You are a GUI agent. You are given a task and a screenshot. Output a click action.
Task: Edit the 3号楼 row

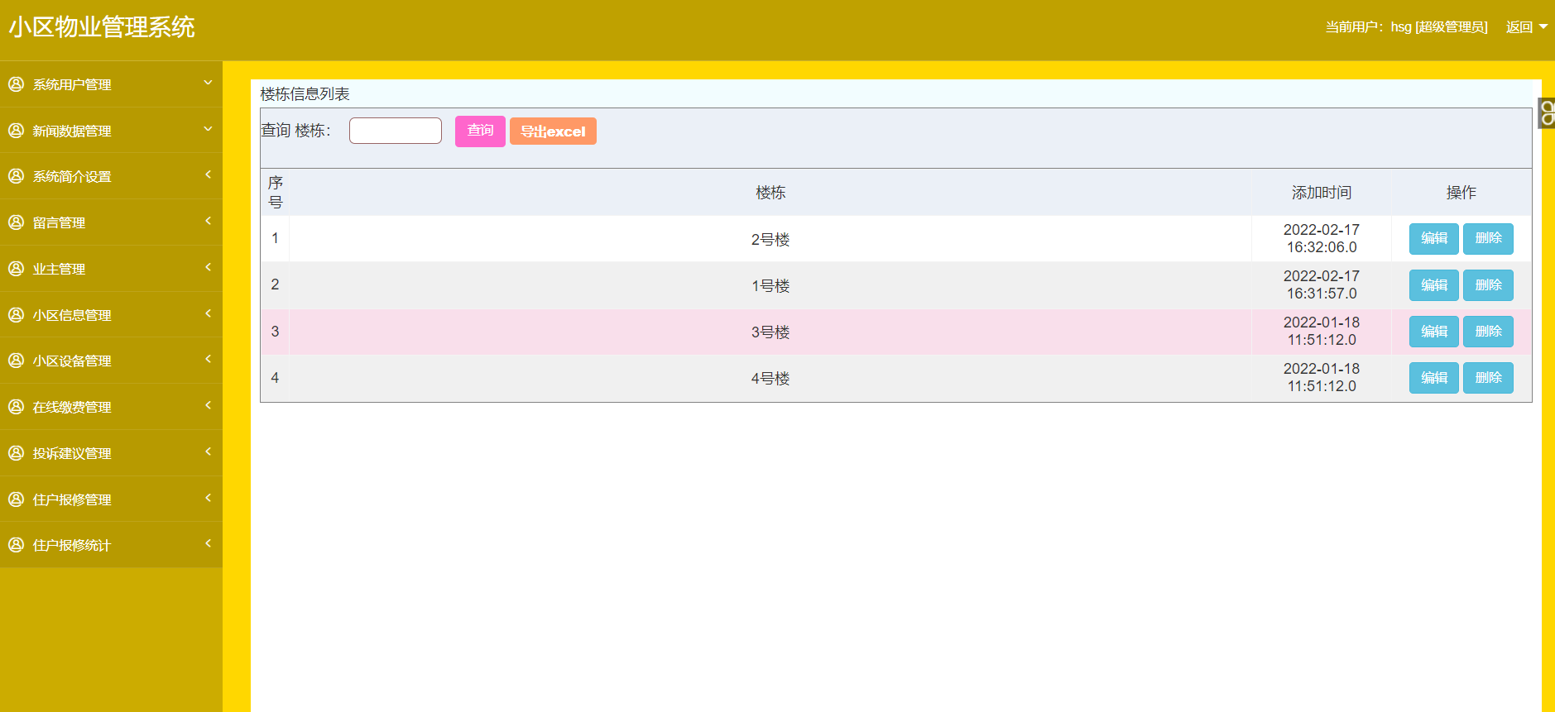click(x=1434, y=332)
